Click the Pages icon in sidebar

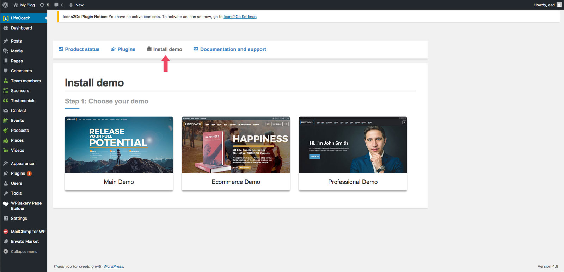pyautogui.click(x=6, y=61)
